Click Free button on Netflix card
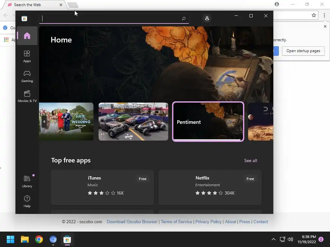Viewport: 330px width, 247px height. click(250, 179)
